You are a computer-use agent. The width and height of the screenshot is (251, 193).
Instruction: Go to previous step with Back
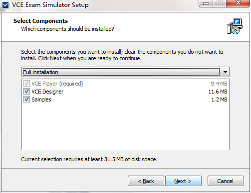[146, 181]
